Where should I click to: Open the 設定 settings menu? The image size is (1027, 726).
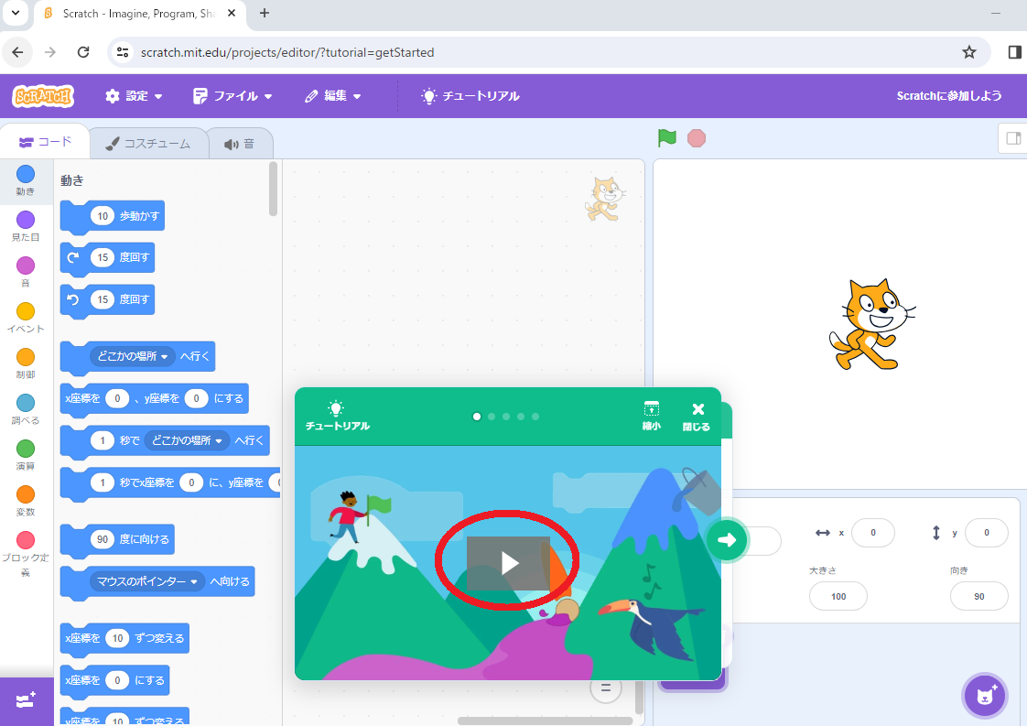tap(134, 96)
